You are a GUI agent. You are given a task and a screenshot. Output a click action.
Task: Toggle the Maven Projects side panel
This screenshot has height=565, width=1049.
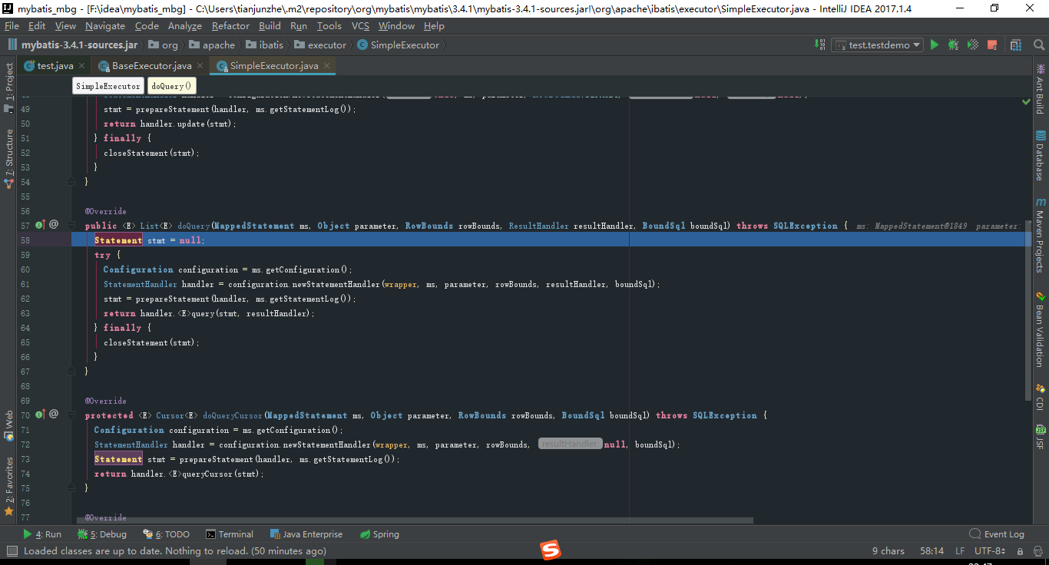click(x=1041, y=238)
